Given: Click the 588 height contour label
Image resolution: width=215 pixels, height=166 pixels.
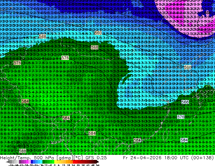Looking at the screenshot, I should pyautogui.click(x=22, y=151).
